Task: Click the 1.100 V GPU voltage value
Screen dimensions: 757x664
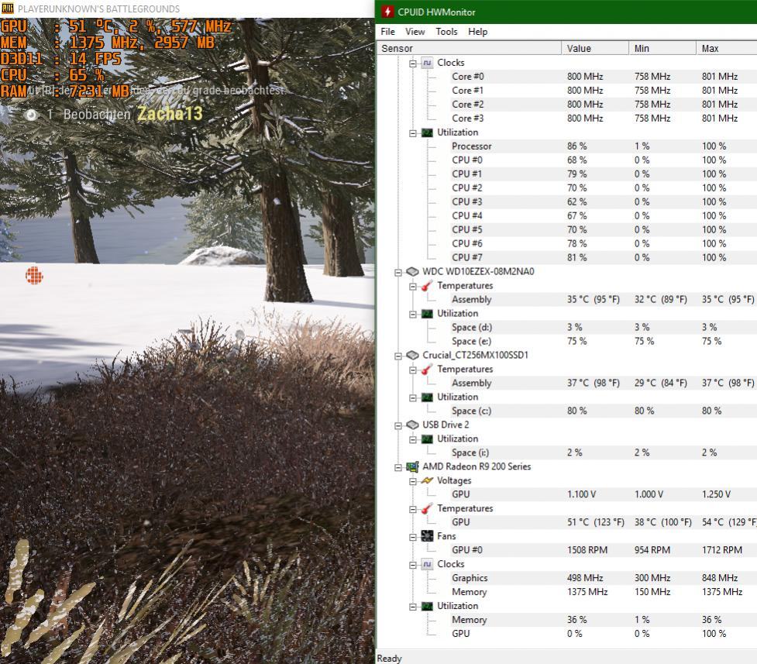Action: (x=581, y=494)
